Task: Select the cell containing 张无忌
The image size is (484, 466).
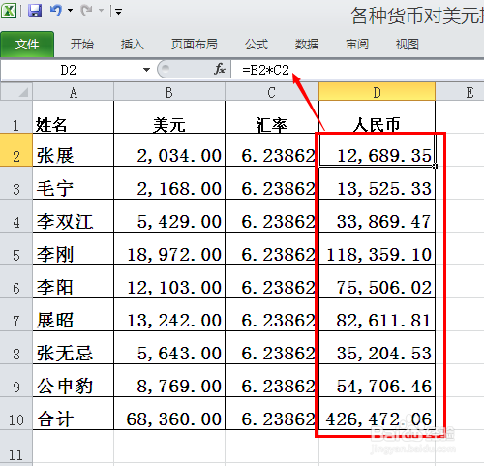Action: click(x=74, y=348)
